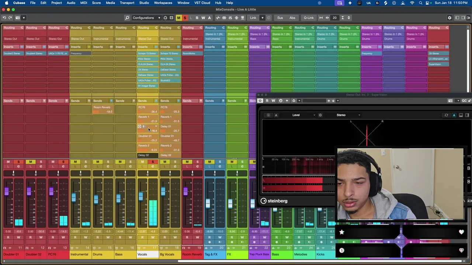Viewport: 472px width, 265px height.
Task: Click the Link button in toolbar
Action: [x=253, y=18]
